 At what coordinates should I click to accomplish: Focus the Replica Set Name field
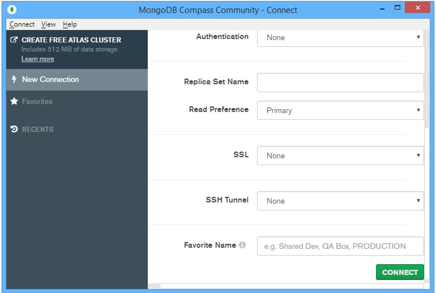[340, 83]
